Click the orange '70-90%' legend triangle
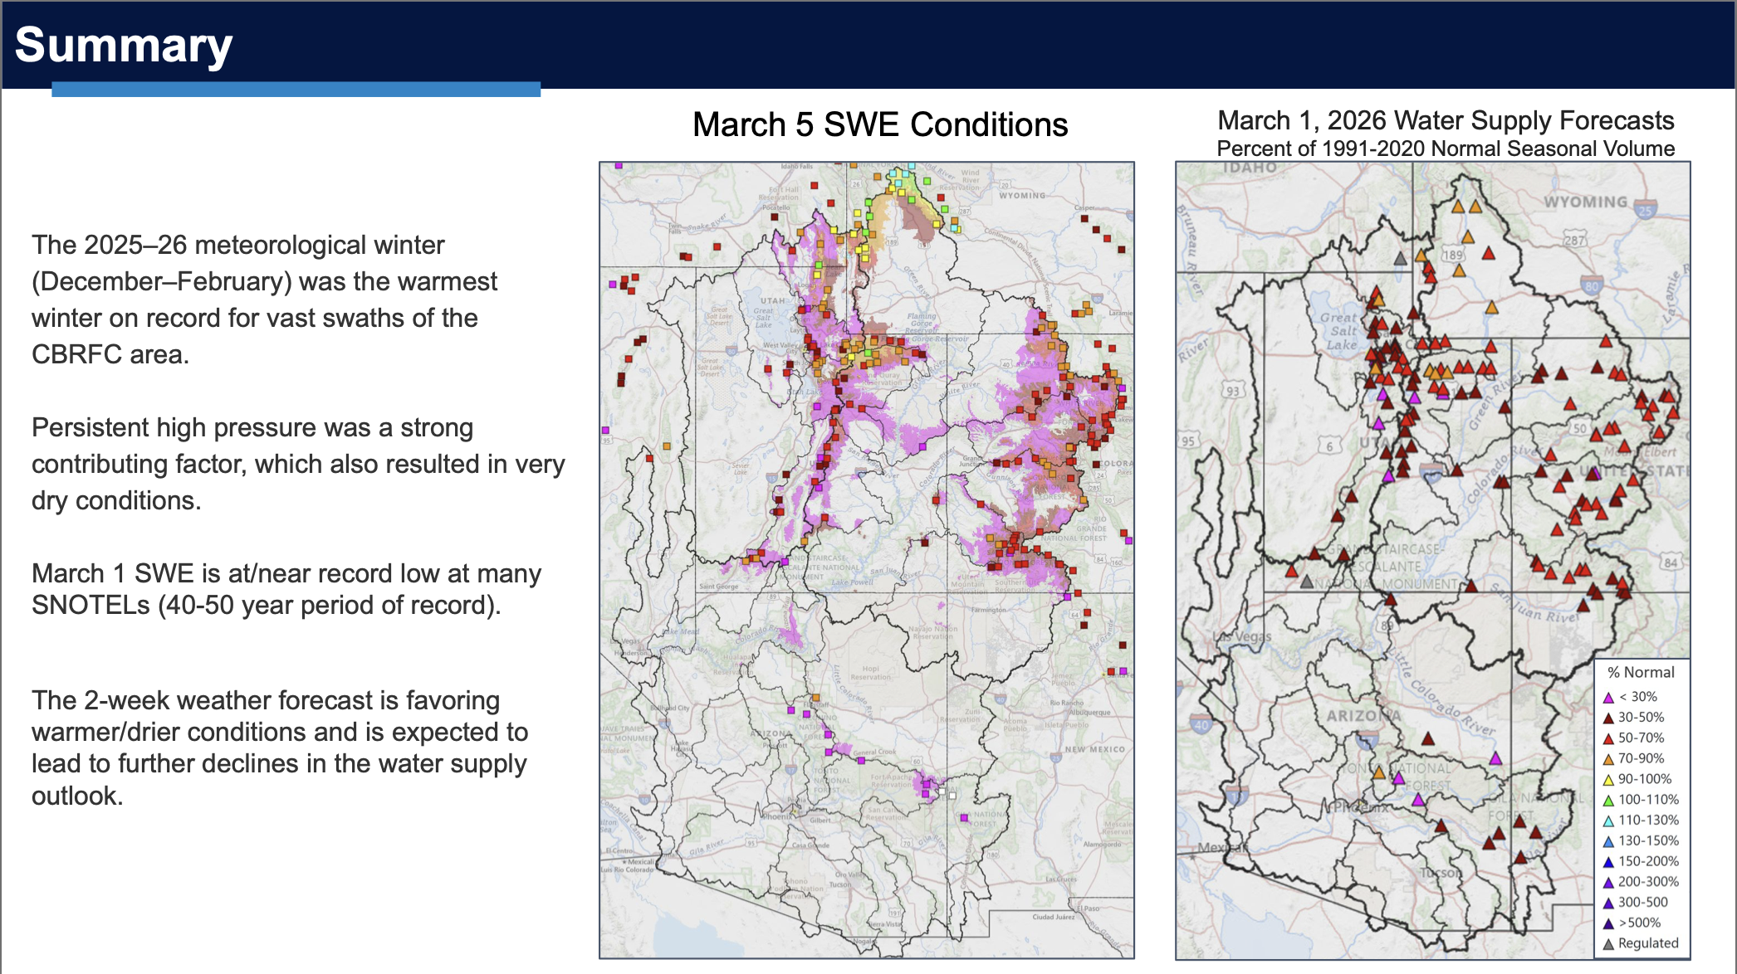 tap(1608, 759)
